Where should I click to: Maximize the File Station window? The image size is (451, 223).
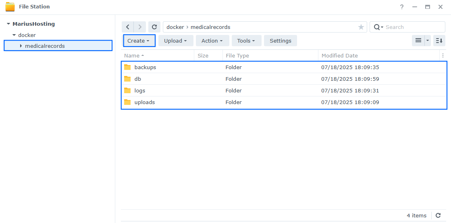(428, 7)
